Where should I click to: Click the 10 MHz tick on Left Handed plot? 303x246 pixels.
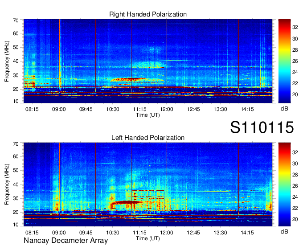16,225
